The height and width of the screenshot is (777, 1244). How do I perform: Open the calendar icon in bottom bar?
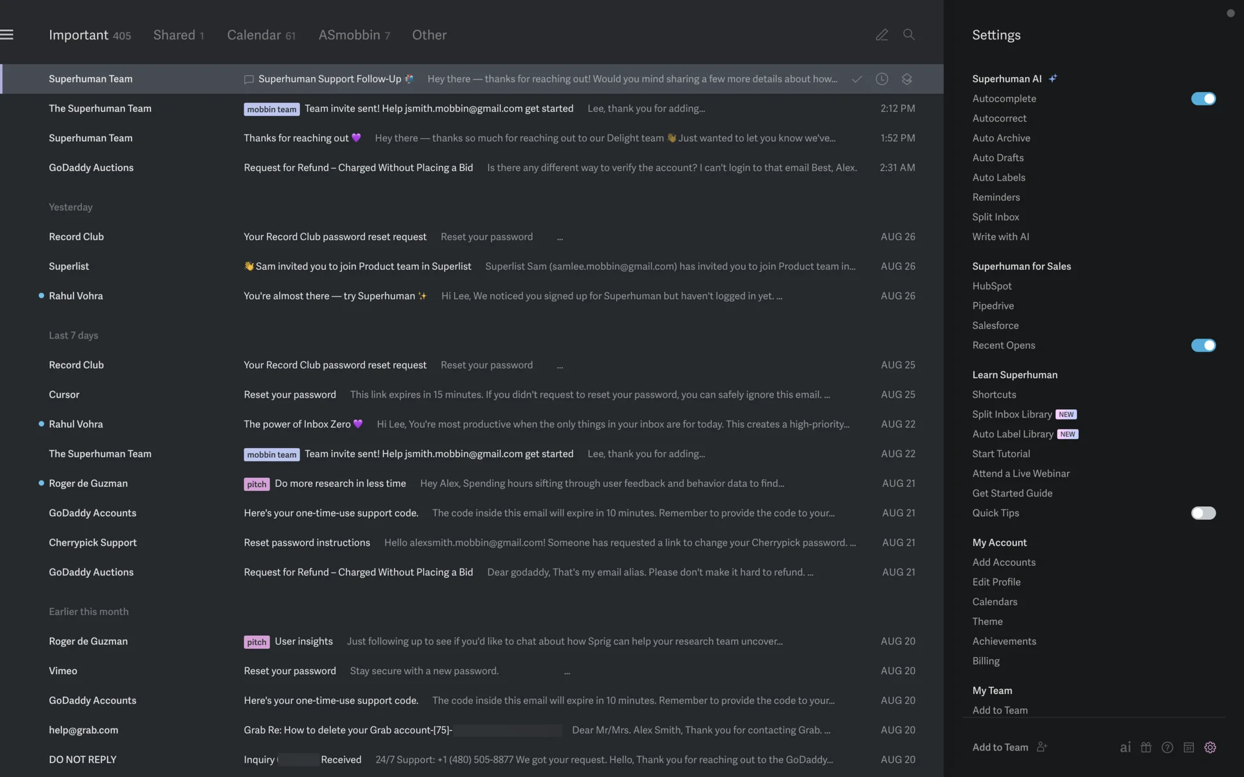point(1188,747)
